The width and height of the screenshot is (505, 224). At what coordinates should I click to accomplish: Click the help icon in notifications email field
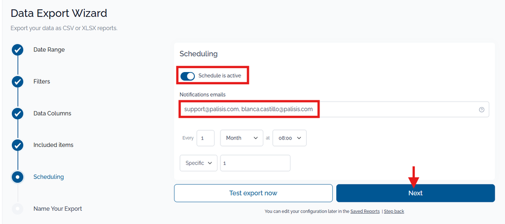pos(481,110)
